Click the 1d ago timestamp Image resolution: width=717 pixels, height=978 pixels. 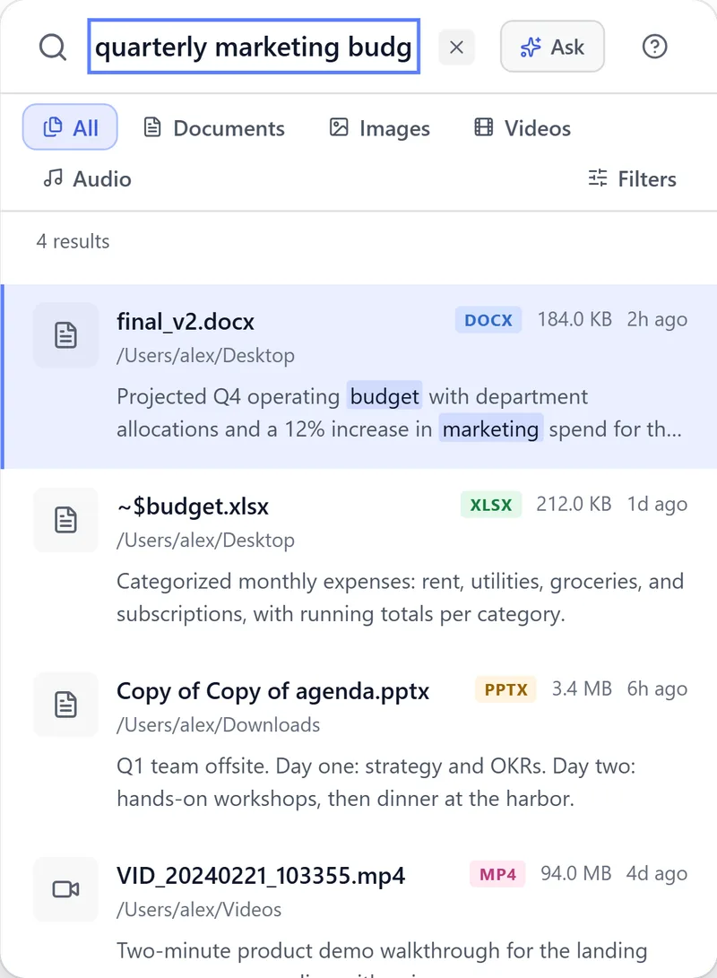coord(657,504)
